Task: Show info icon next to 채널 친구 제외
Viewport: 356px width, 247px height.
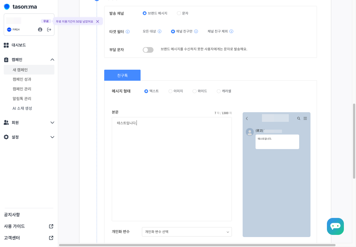Action: [231, 31]
